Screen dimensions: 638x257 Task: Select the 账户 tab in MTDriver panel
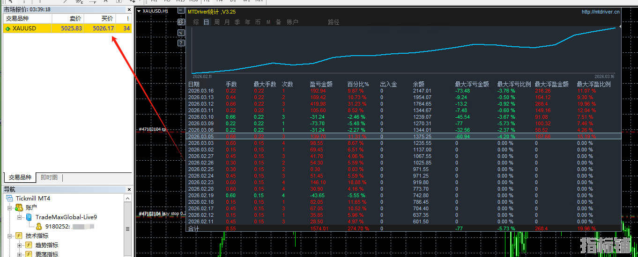coord(292,22)
